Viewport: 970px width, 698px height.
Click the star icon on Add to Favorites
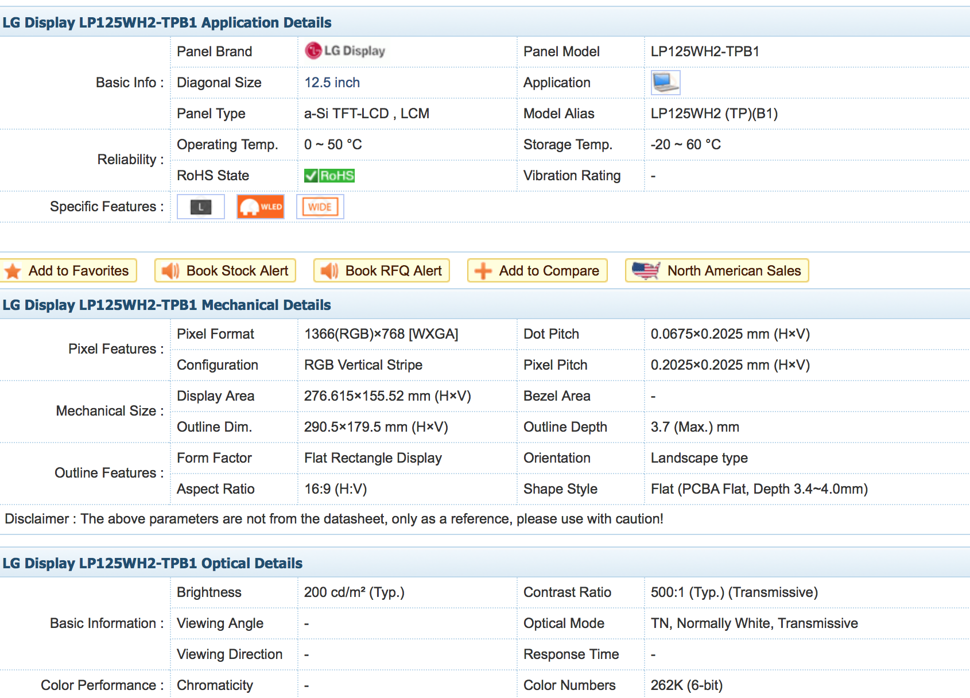point(13,271)
